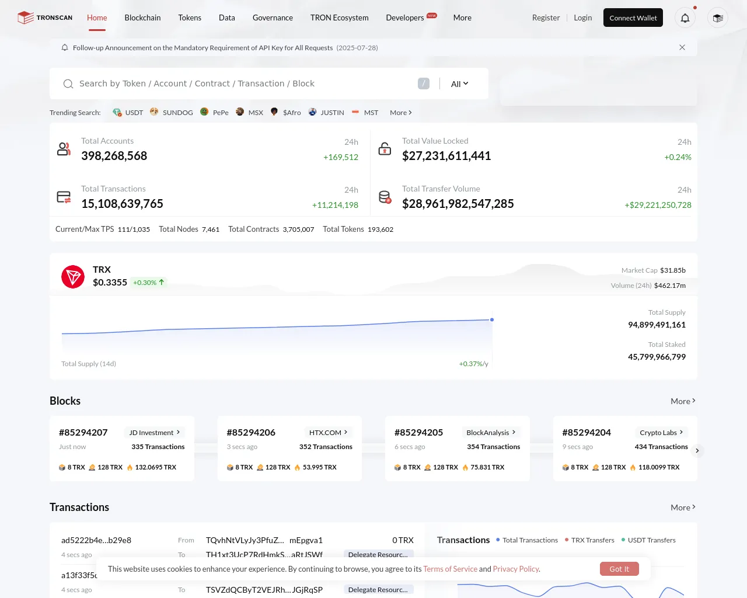The width and height of the screenshot is (747, 598).
Task: Toggle TRX Transfers chart legend
Action: coord(589,540)
